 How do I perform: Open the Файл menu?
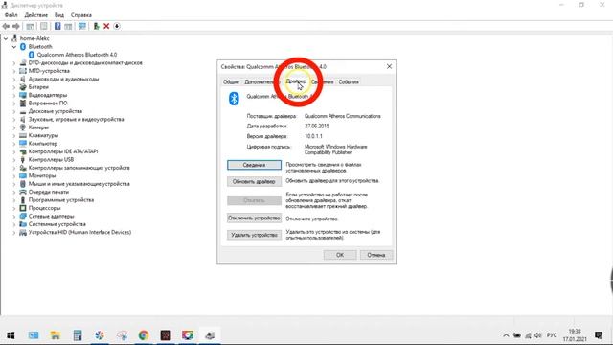click(x=11, y=15)
